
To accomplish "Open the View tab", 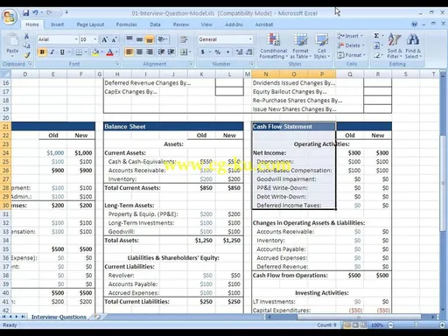I will pyautogui.click(x=206, y=24).
